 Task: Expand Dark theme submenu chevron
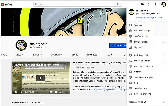[164, 55]
